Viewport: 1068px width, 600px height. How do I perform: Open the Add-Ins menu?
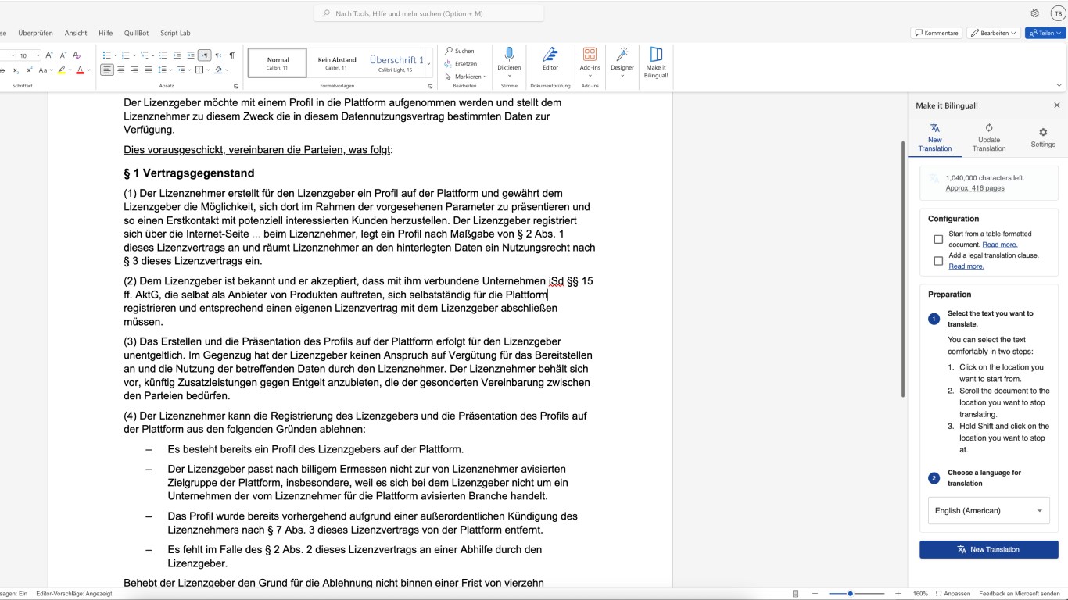coord(590,60)
